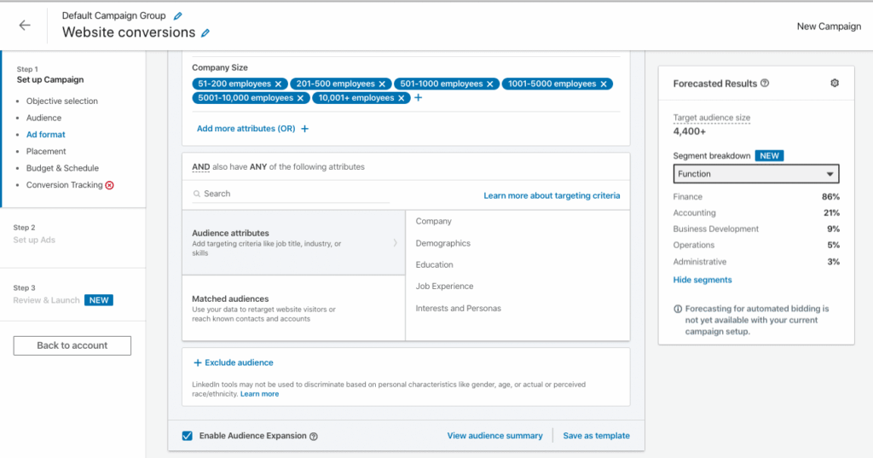Open Forecasted Results settings gear
873x458 pixels.
coord(835,83)
